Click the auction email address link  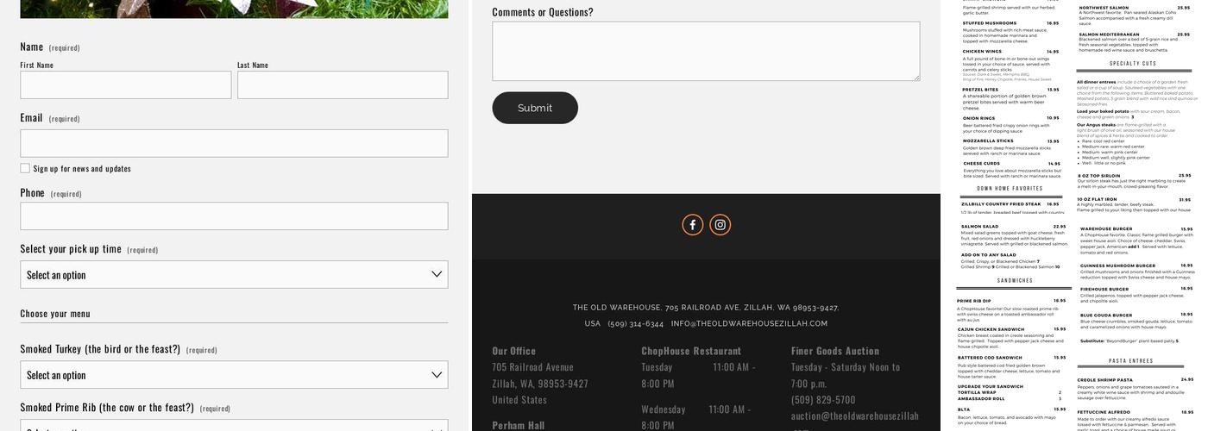coord(854,415)
